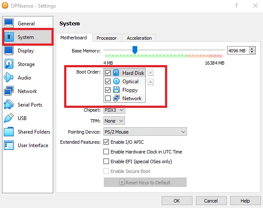
Task: Select the Hard Disk boot device icon
Action: coord(116,73)
